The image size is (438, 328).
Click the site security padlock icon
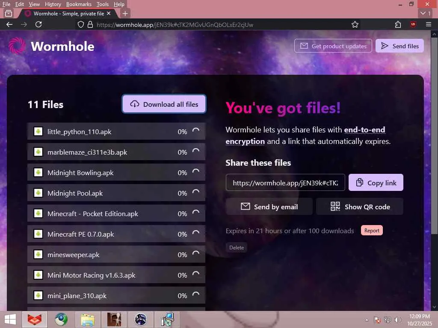pos(90,24)
